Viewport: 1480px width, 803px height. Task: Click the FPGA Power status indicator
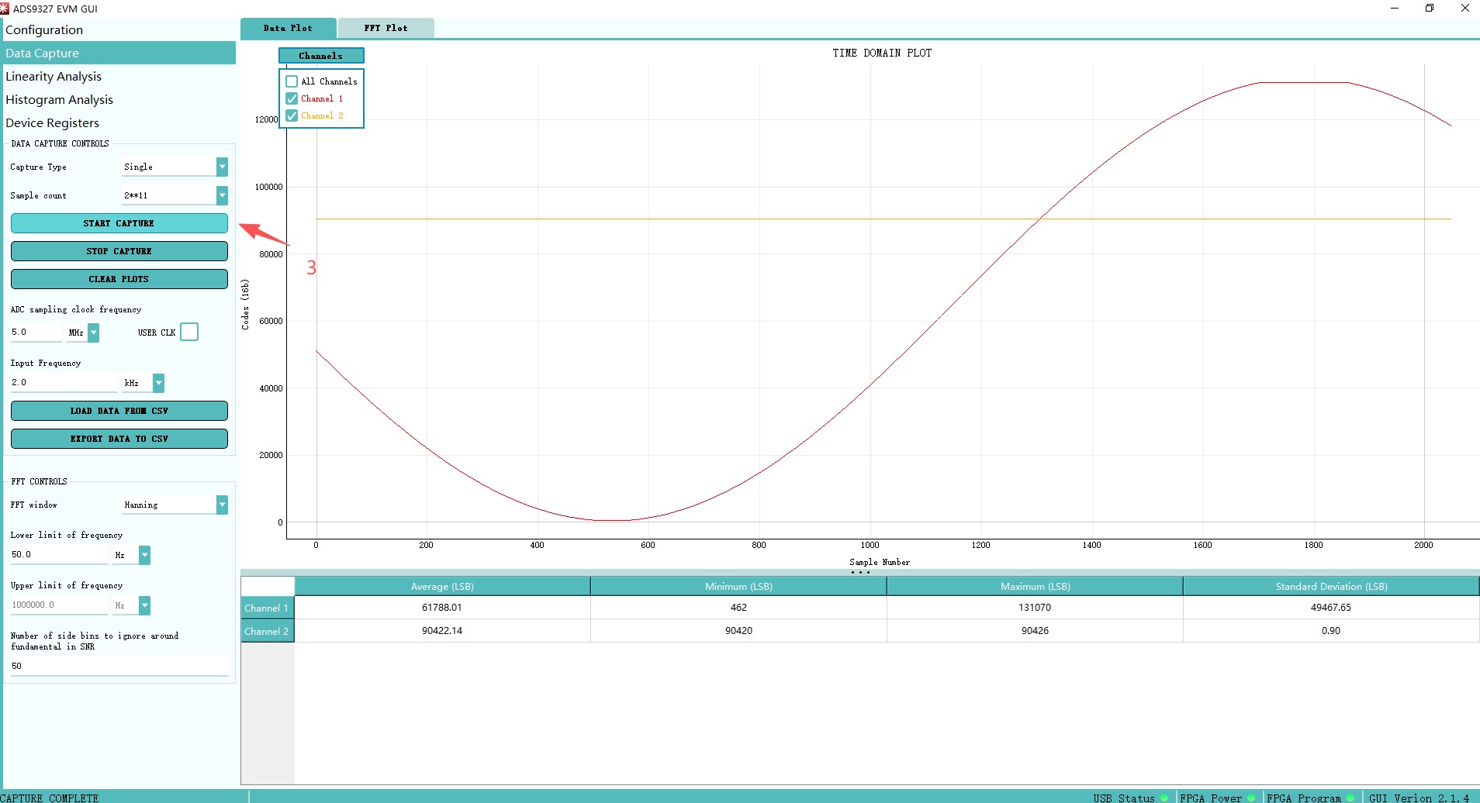click(x=1251, y=798)
